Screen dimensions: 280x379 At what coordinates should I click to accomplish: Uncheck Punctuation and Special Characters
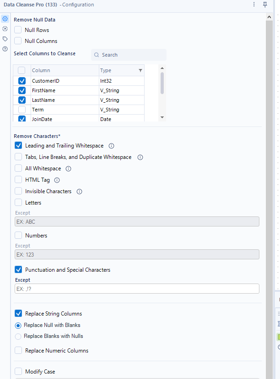click(x=18, y=269)
